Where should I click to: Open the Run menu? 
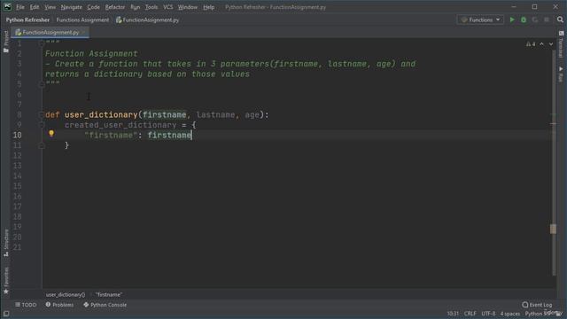pyautogui.click(x=136, y=7)
